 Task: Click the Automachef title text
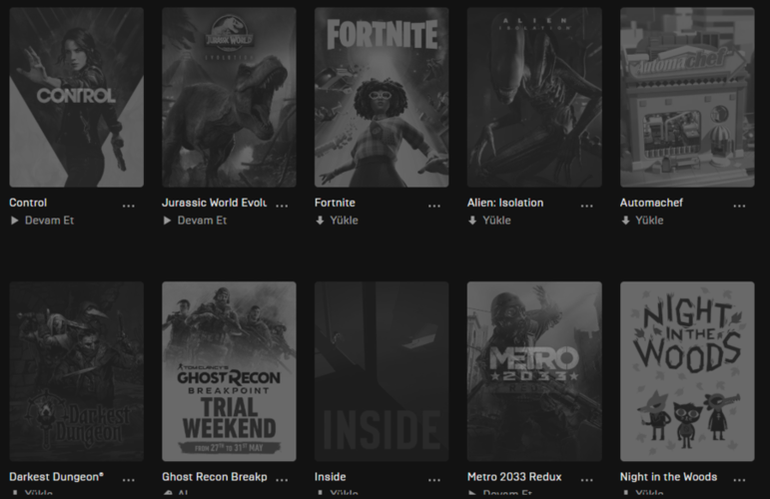point(651,203)
